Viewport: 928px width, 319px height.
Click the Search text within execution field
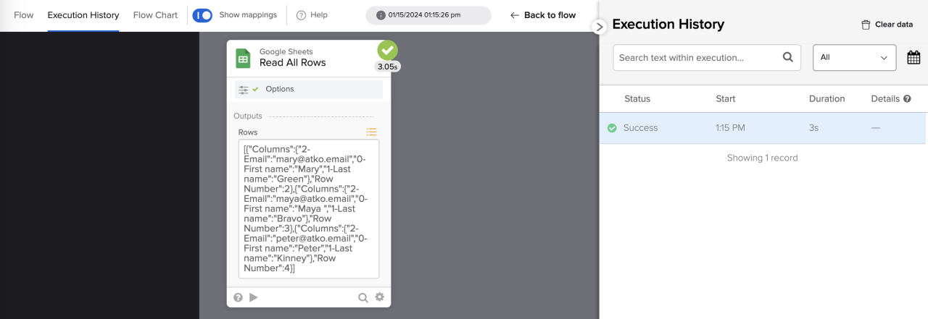pos(707,58)
